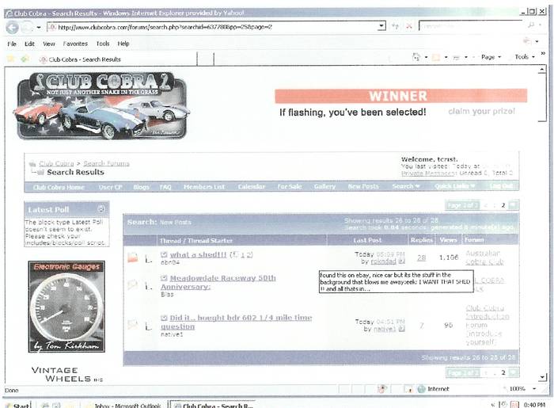Open the address bar history dropdown
This screenshot has width=554, height=408.
381,27
